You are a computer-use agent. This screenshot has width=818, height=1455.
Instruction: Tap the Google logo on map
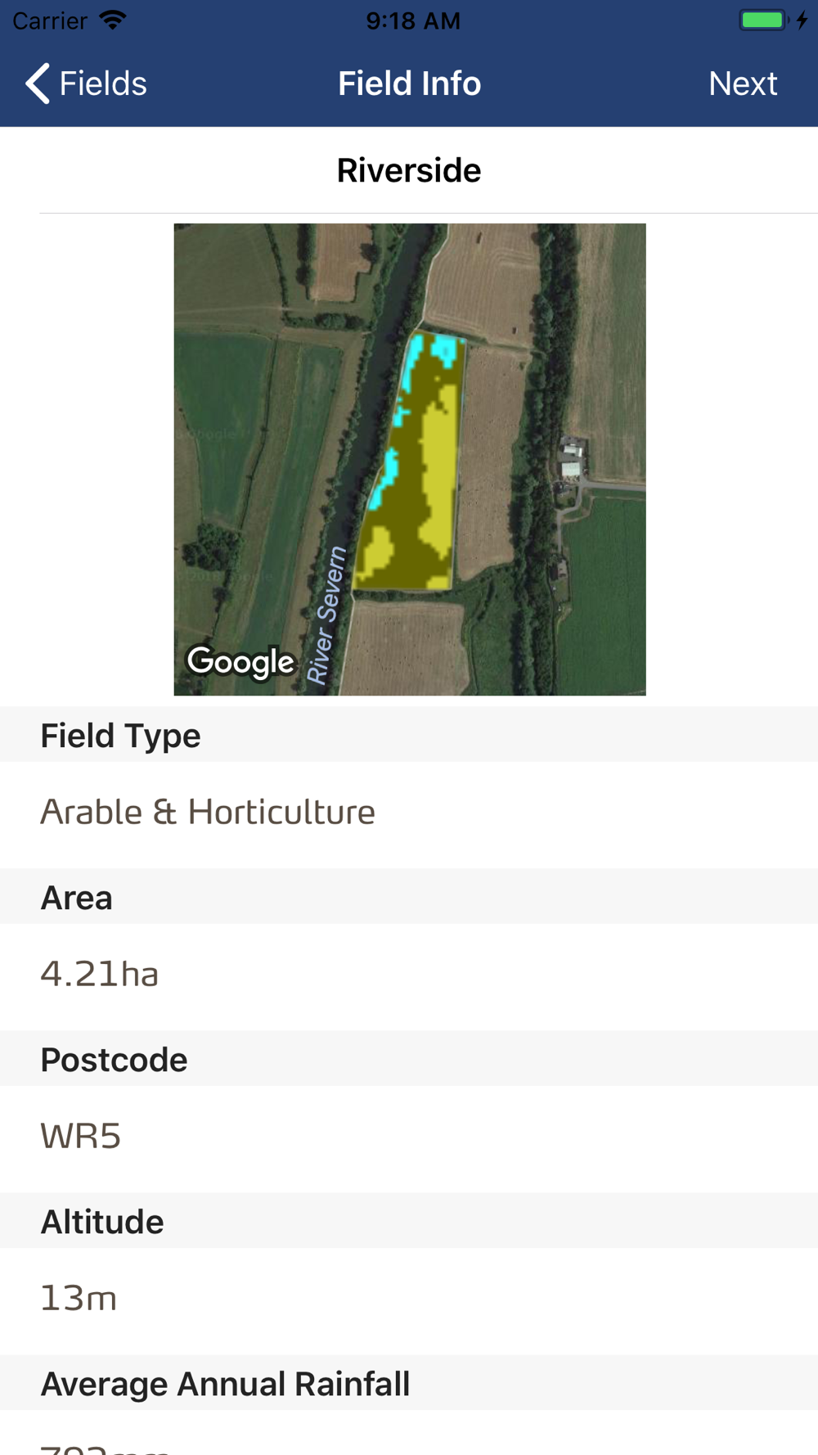pos(240,661)
